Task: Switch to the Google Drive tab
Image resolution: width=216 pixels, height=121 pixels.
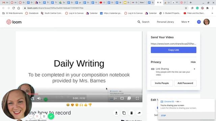Action: pos(62,2)
